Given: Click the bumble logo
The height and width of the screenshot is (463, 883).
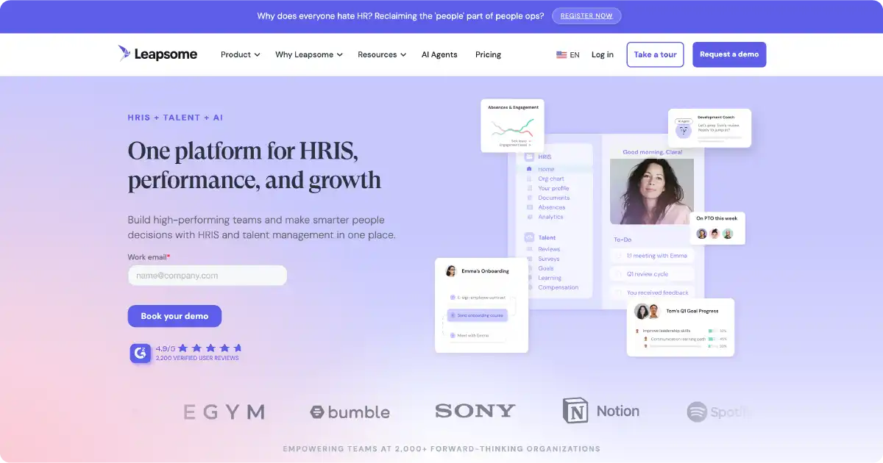Looking at the screenshot, I should pos(350,412).
